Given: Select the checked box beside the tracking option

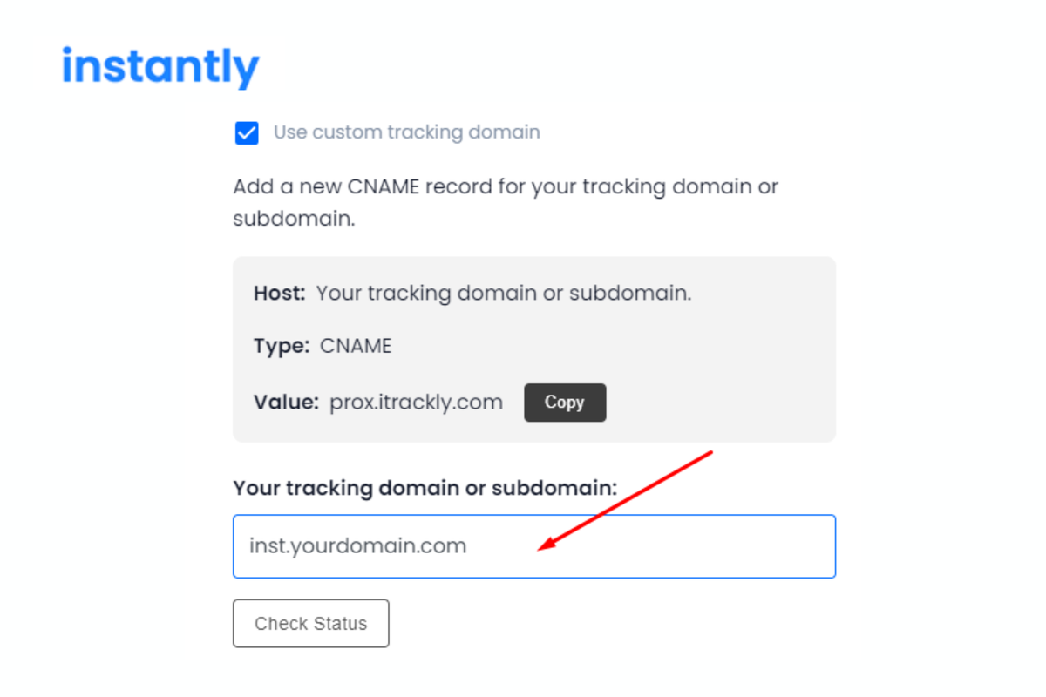Looking at the screenshot, I should click(247, 132).
